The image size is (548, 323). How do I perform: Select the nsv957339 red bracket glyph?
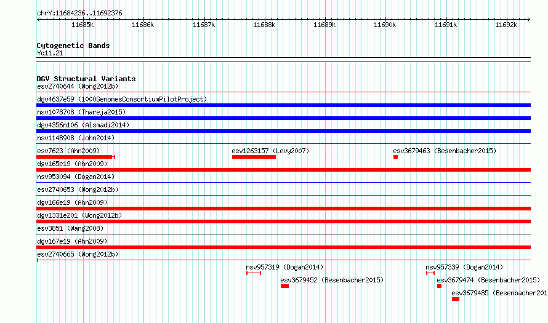[430, 273]
